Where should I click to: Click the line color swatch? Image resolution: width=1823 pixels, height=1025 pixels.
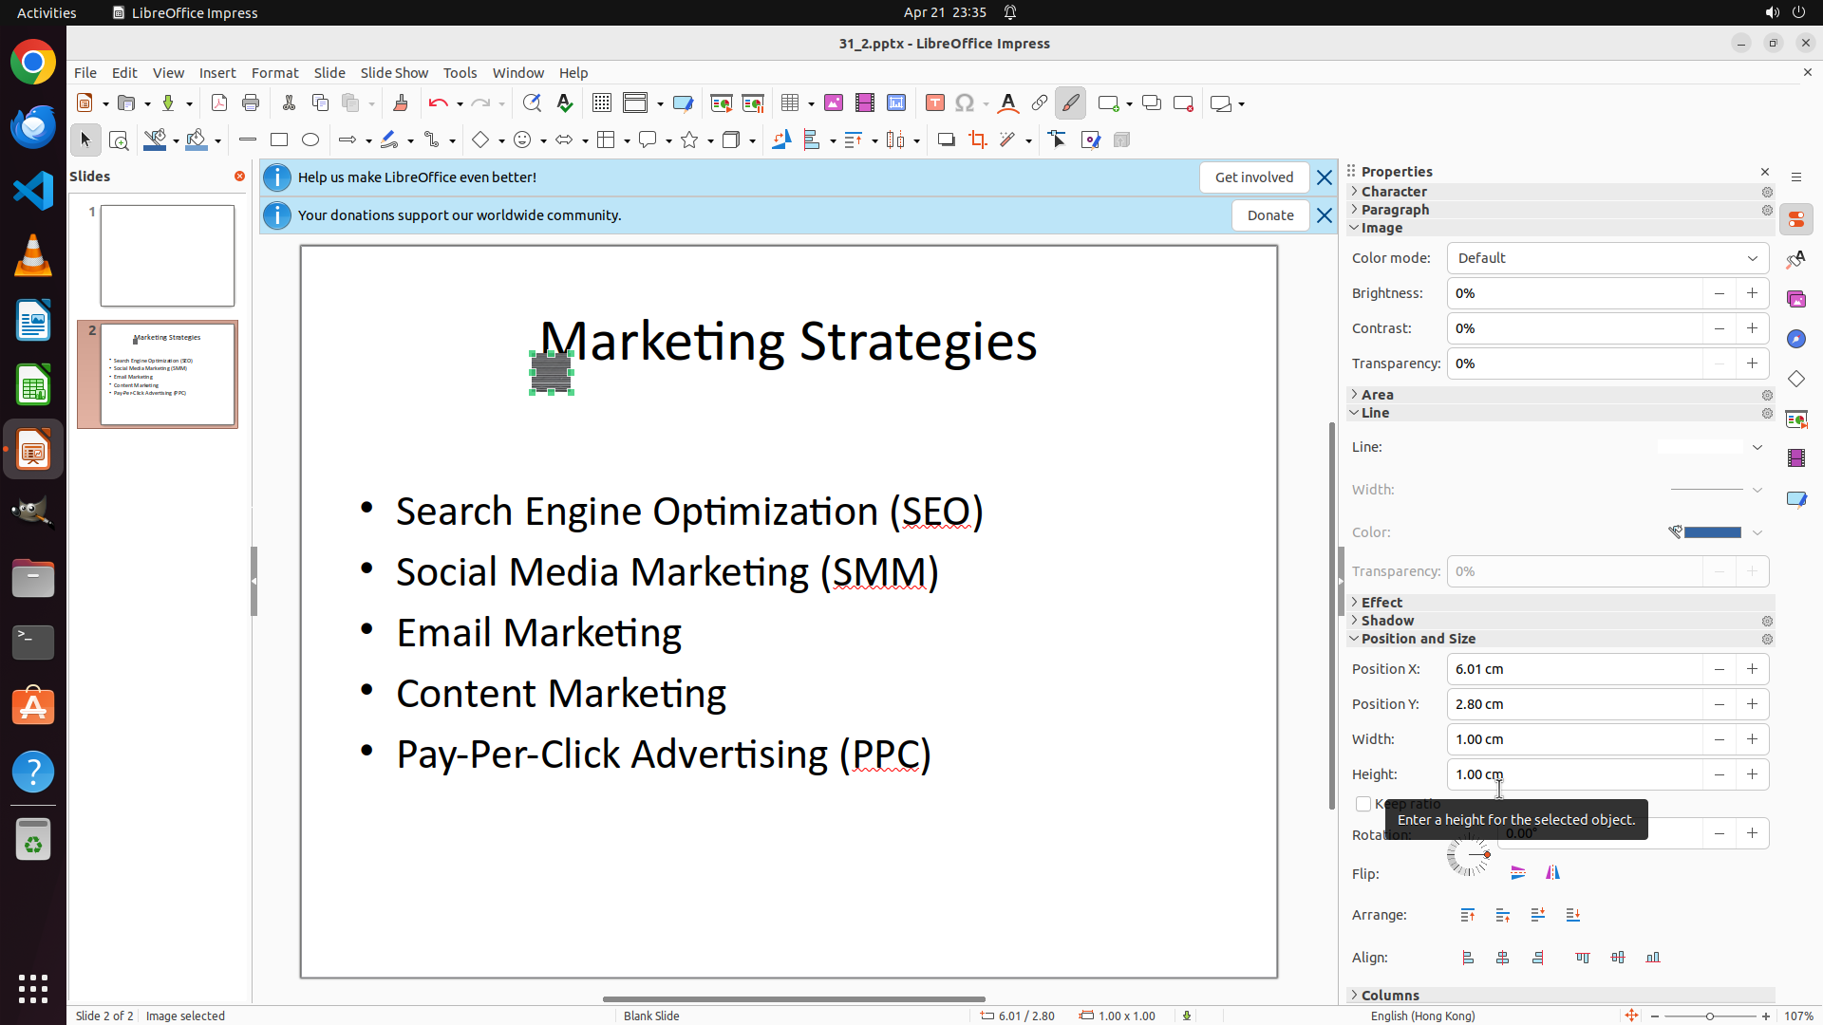pos(1711,532)
